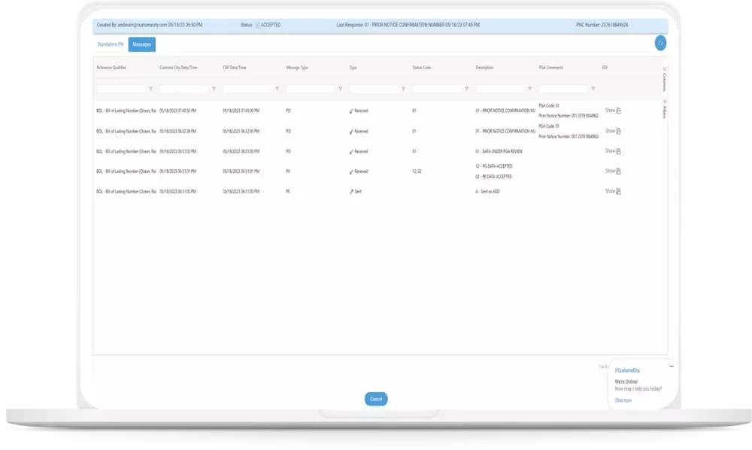Select message type cell 'PE'
The image size is (752, 450).
pyautogui.click(x=288, y=191)
